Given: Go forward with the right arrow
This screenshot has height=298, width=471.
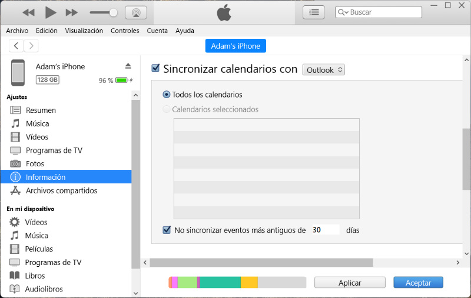Looking at the screenshot, I should (31, 46).
